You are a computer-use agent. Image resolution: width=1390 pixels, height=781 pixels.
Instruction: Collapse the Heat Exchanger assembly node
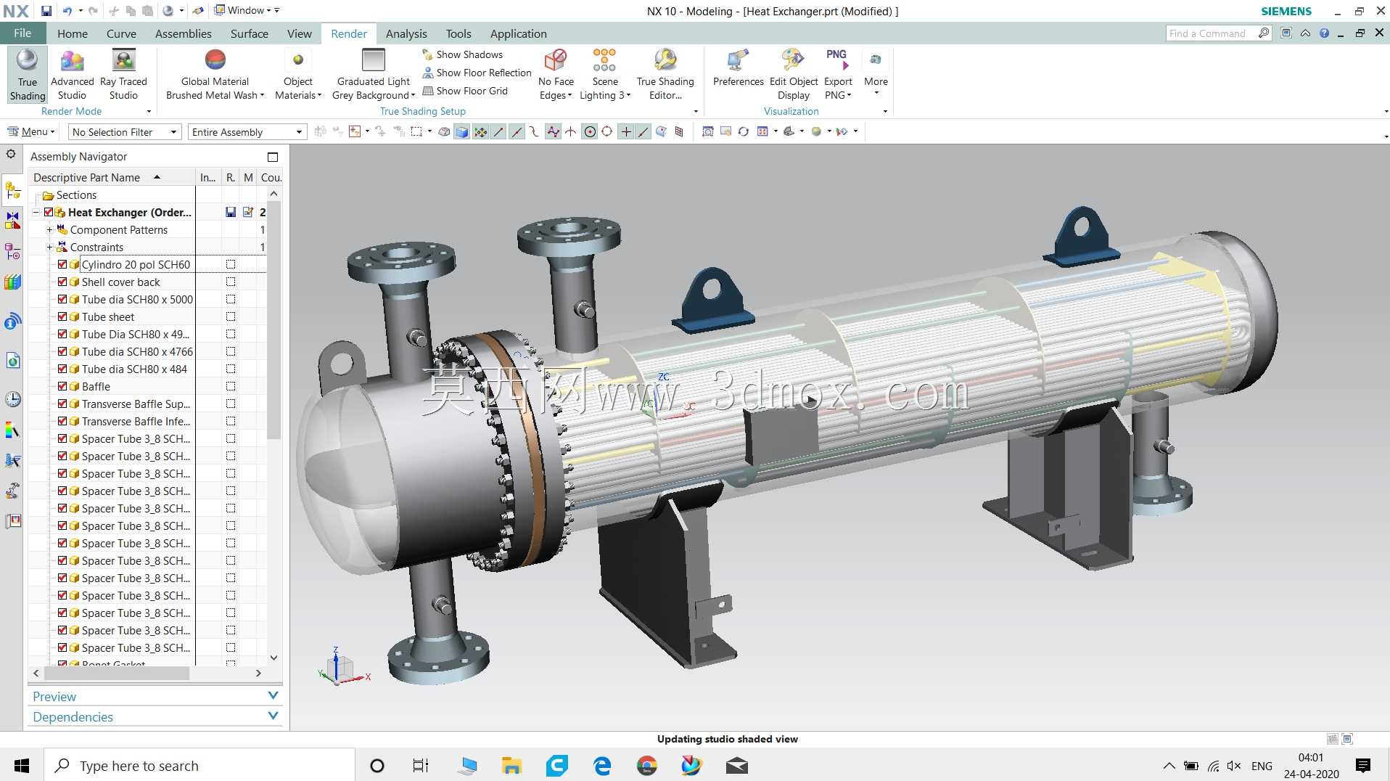pos(36,213)
